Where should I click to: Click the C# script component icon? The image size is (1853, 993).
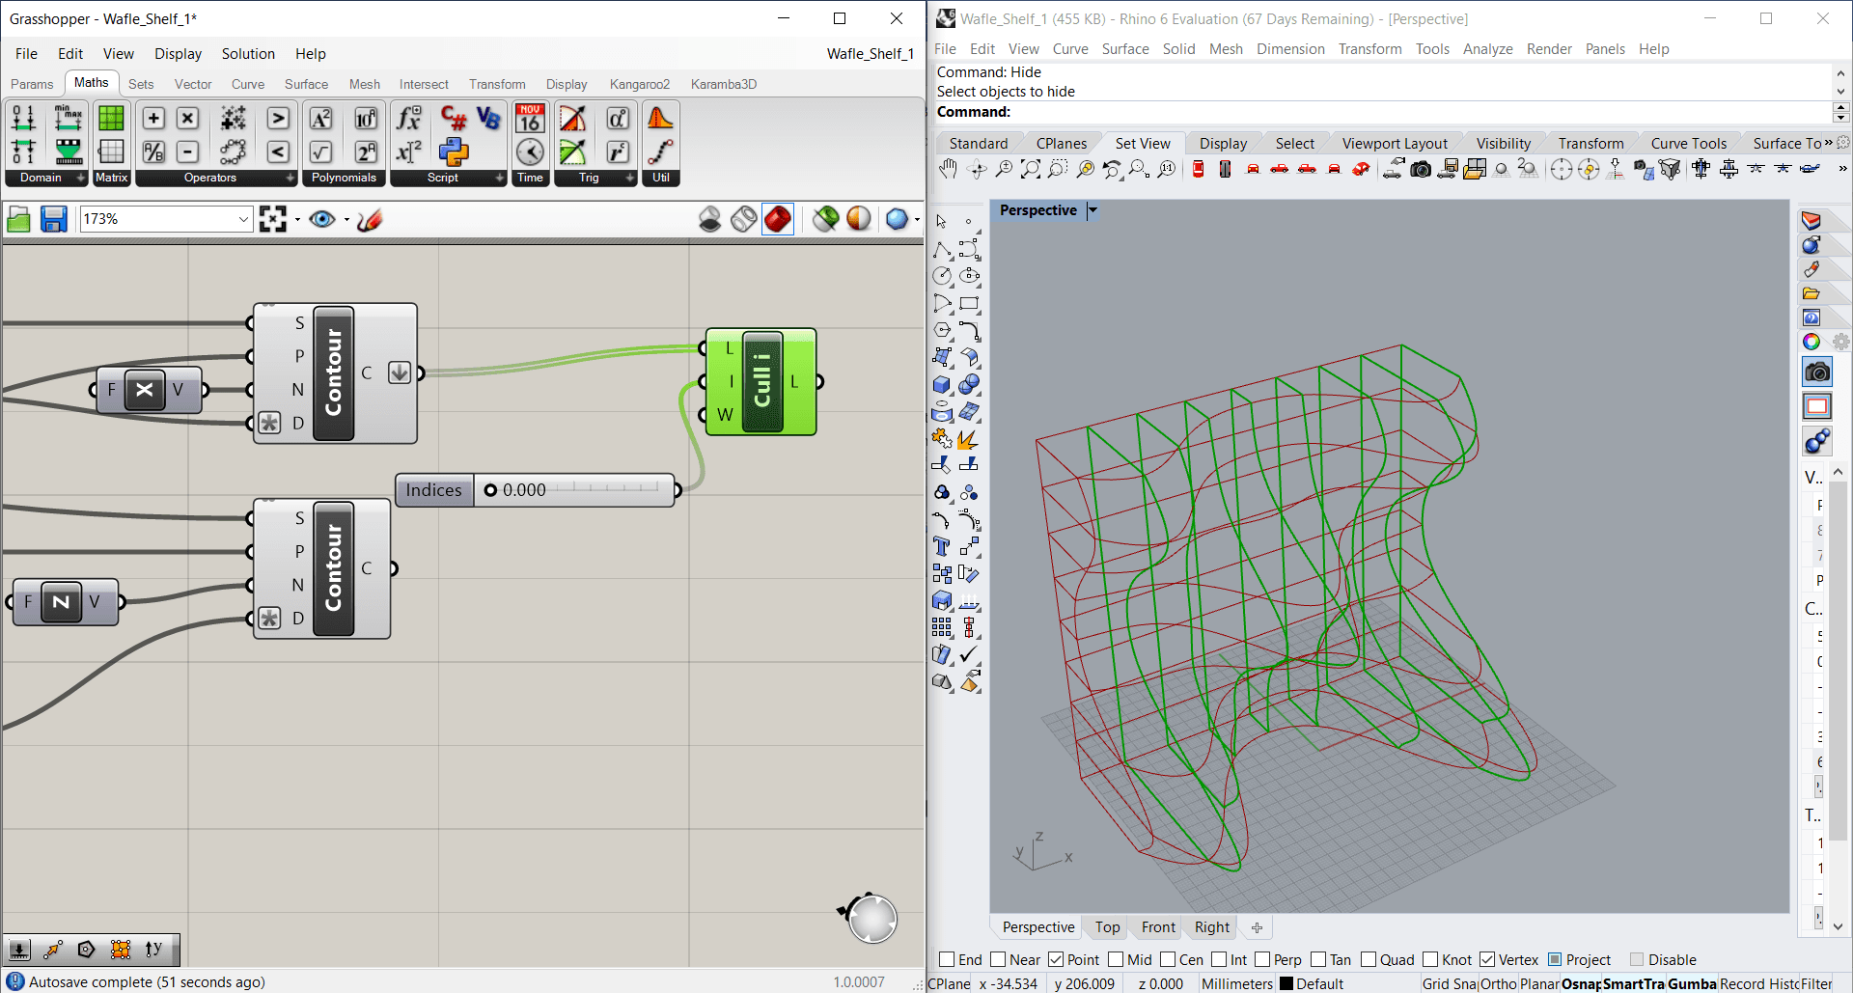point(453,118)
